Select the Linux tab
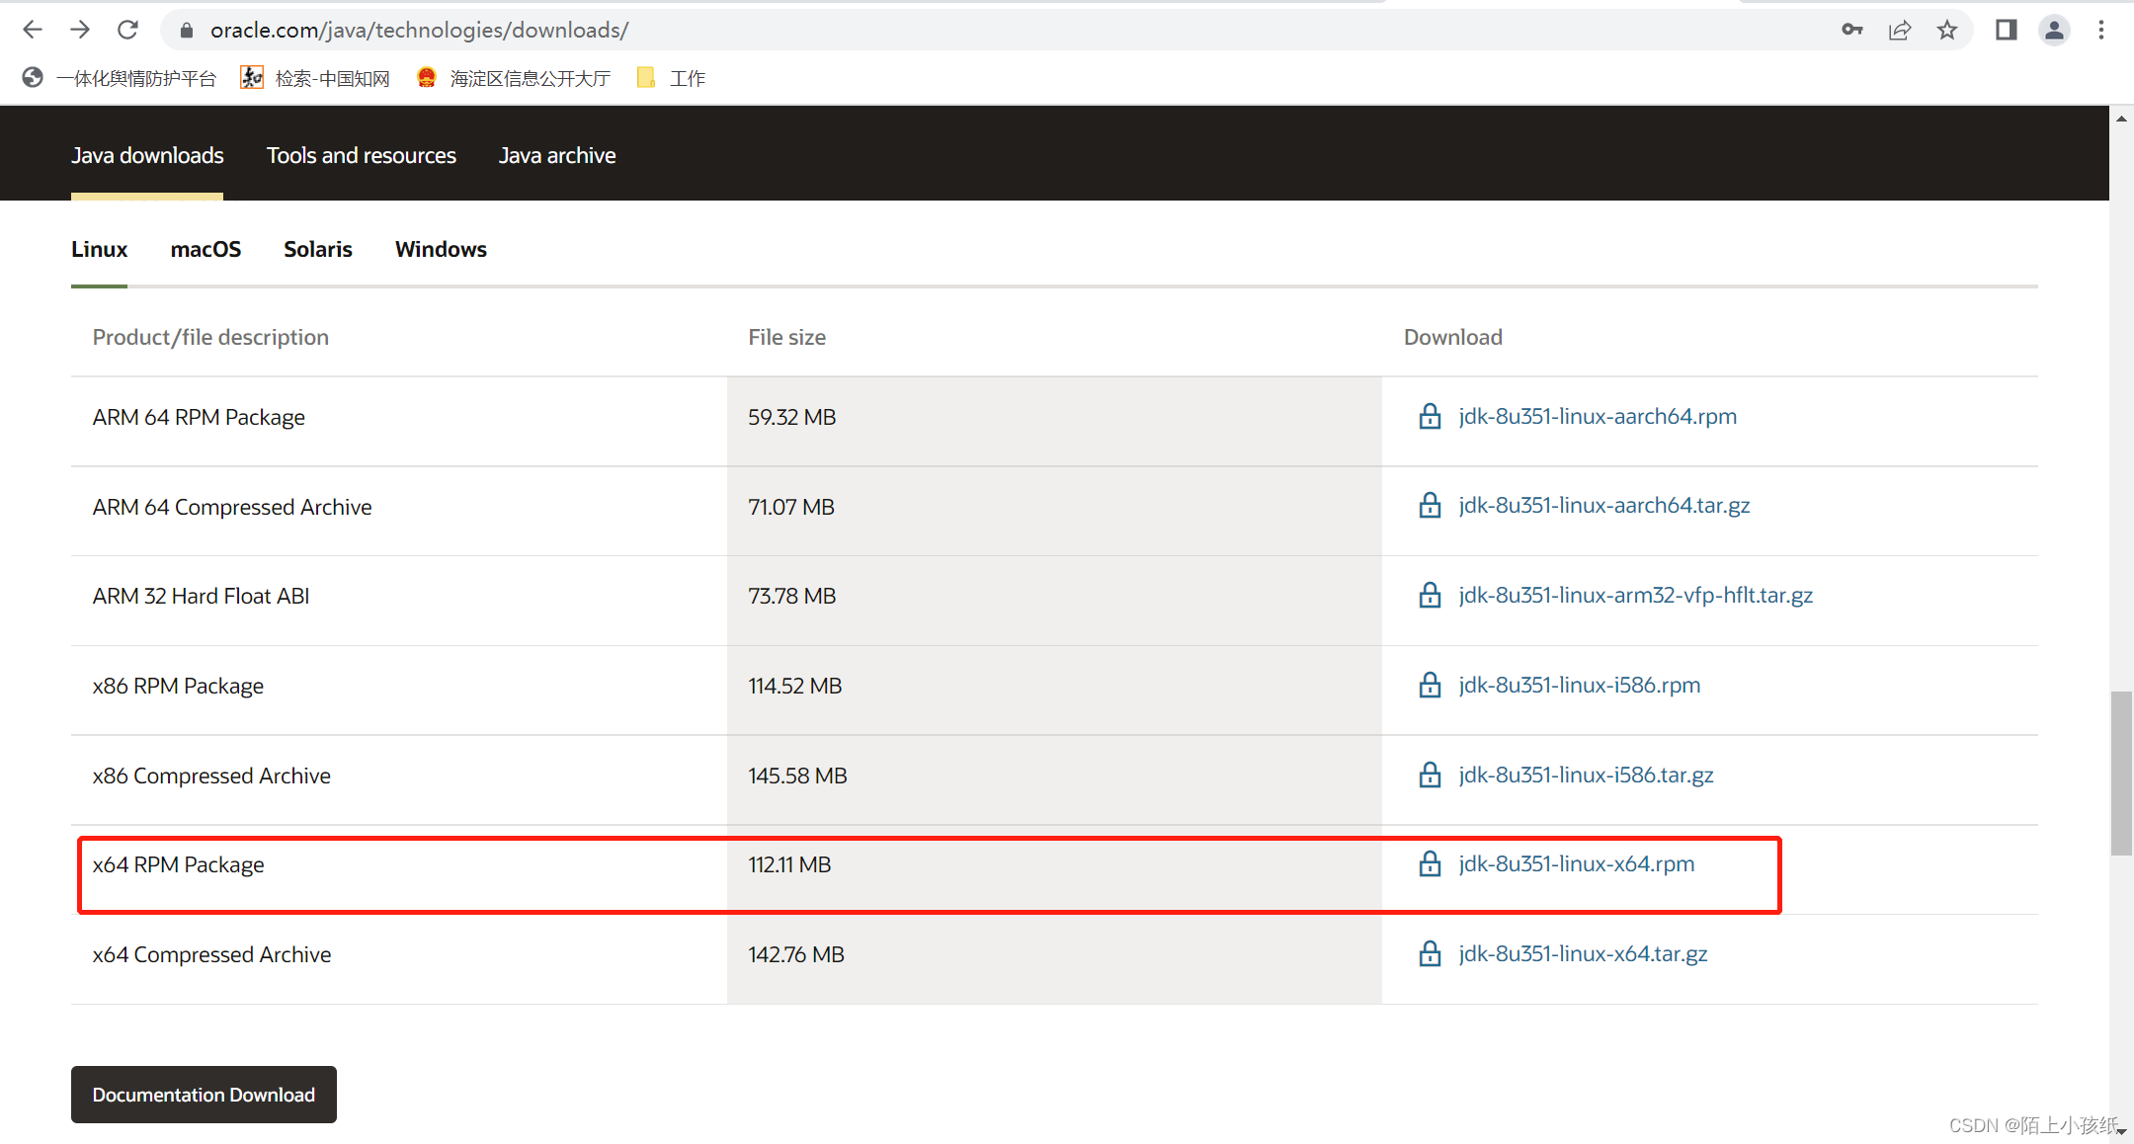This screenshot has height=1144, width=2134. [x=99, y=248]
